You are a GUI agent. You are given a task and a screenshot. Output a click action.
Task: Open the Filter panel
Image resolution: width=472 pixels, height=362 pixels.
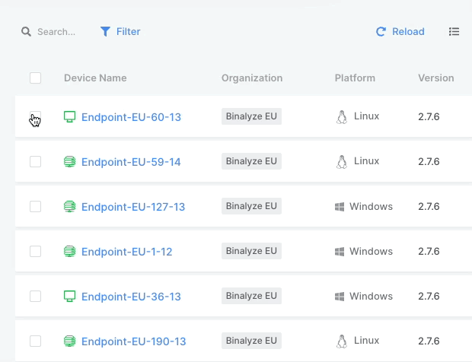pyautogui.click(x=120, y=32)
